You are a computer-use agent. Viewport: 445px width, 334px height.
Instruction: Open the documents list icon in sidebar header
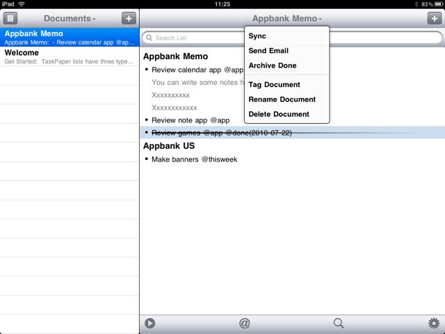coord(10,19)
